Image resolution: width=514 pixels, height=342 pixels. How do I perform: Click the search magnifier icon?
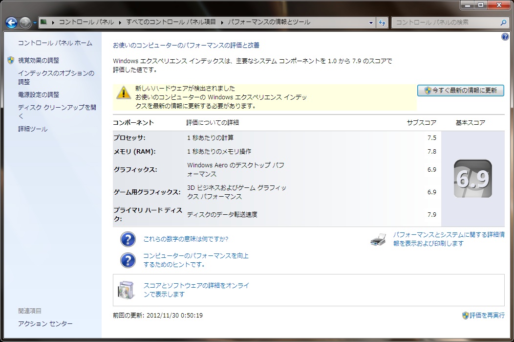coord(503,23)
